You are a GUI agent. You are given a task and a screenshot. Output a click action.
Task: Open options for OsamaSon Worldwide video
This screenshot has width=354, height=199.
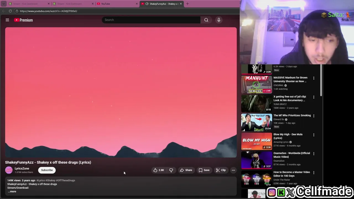tap(314, 154)
